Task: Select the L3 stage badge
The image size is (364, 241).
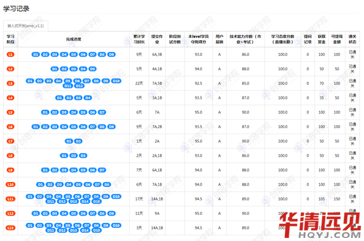Action: [x=10, y=83]
